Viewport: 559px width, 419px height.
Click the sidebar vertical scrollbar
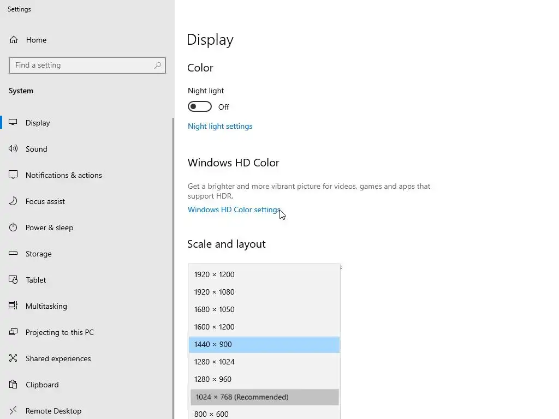[x=173, y=268]
